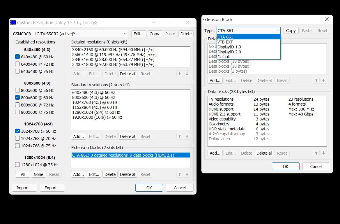Choose Default from Type list
The image size is (340, 224).
point(249,57)
